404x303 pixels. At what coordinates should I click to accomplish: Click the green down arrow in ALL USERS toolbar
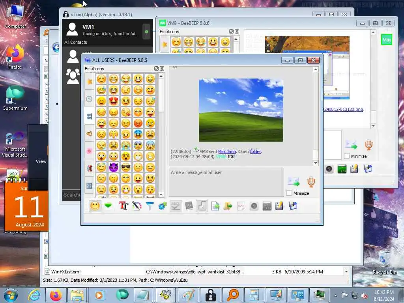(x=108, y=206)
